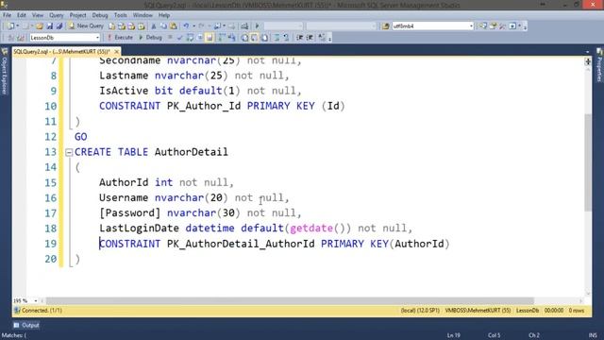Open the Undo history dropdown arrow
The width and height of the screenshot is (604, 340).
(x=193, y=26)
